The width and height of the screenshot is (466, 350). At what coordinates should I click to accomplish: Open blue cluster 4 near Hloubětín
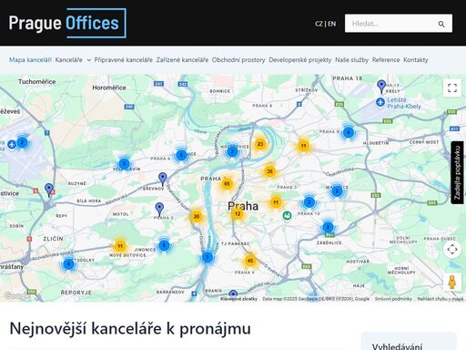point(349,132)
